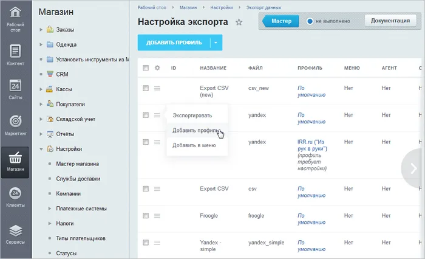425x259 pixels.
Task: Open Компании in settings tree
Action: pyautogui.click(x=68, y=193)
